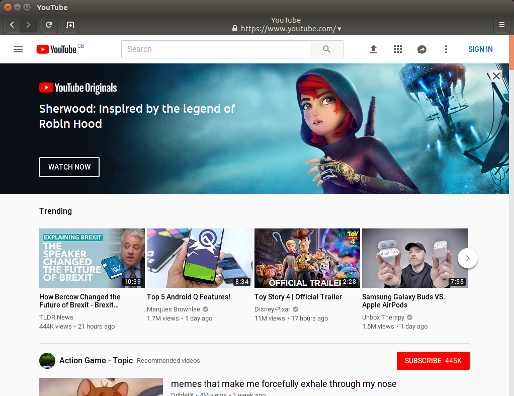Focus the YouTube Search field
The width and height of the screenshot is (514, 396).
(x=216, y=49)
